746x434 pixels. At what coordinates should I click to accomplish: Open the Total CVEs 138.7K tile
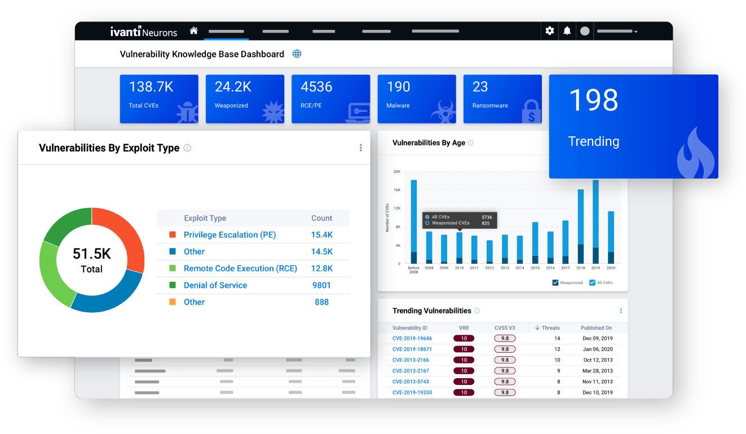tap(159, 99)
